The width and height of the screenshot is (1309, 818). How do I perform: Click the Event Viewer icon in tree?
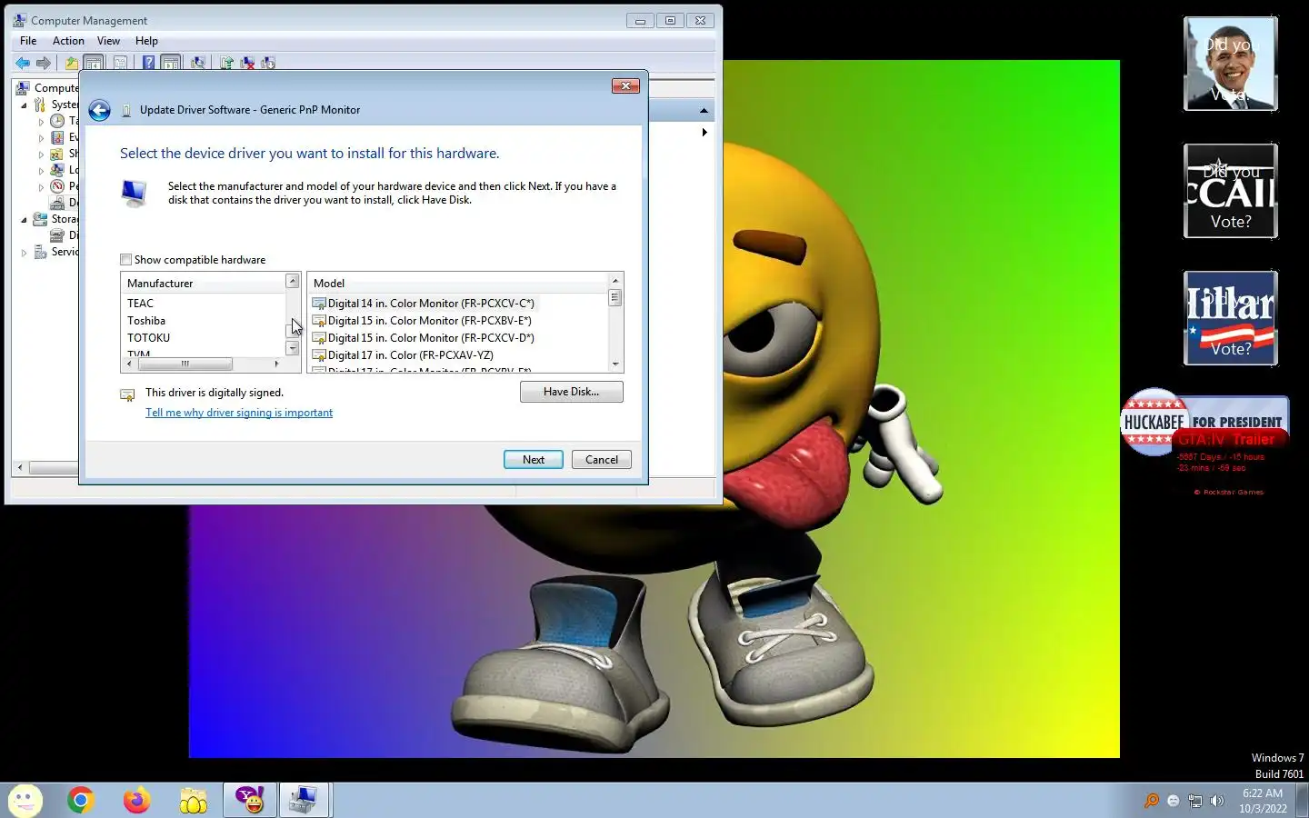pyautogui.click(x=57, y=137)
